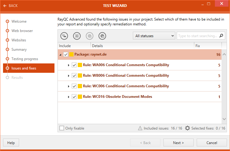Click the expand all tree icon
This screenshot has width=230, height=151.
point(64,36)
